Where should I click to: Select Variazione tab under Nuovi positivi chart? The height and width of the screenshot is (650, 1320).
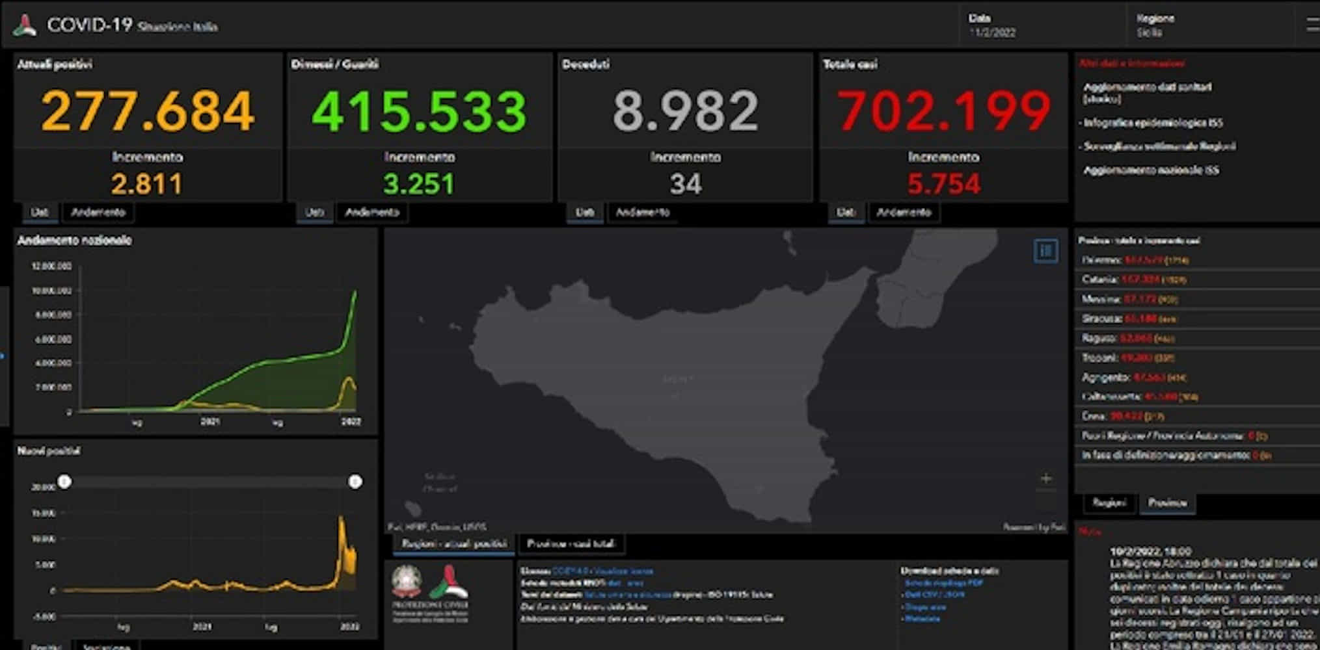click(106, 647)
